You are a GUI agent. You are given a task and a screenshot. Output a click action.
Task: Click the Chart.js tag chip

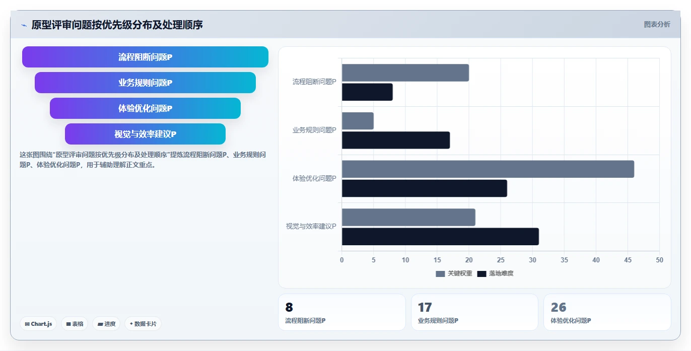click(38, 324)
